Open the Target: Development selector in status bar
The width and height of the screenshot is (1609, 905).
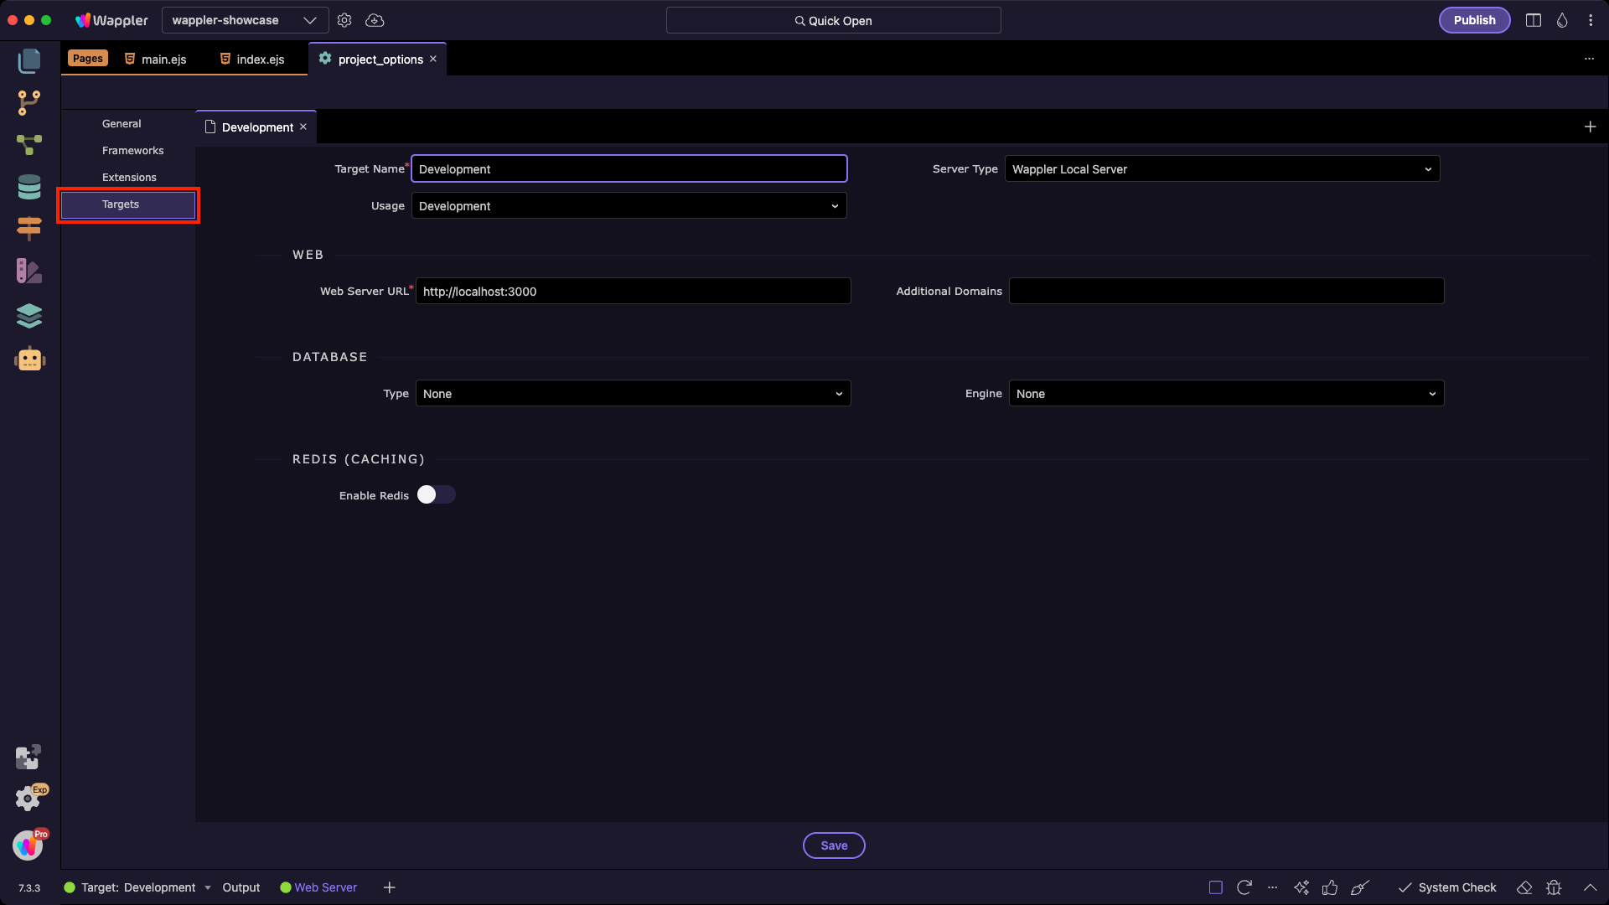click(138, 887)
